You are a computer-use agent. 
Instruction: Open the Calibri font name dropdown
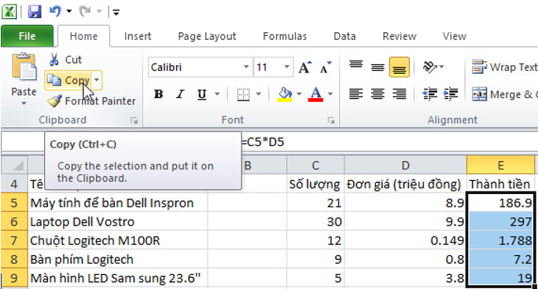[246, 67]
